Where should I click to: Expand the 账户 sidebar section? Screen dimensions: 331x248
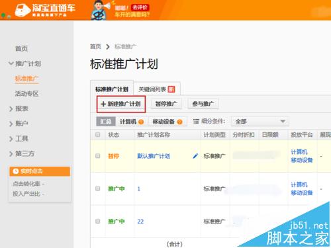coord(19,124)
